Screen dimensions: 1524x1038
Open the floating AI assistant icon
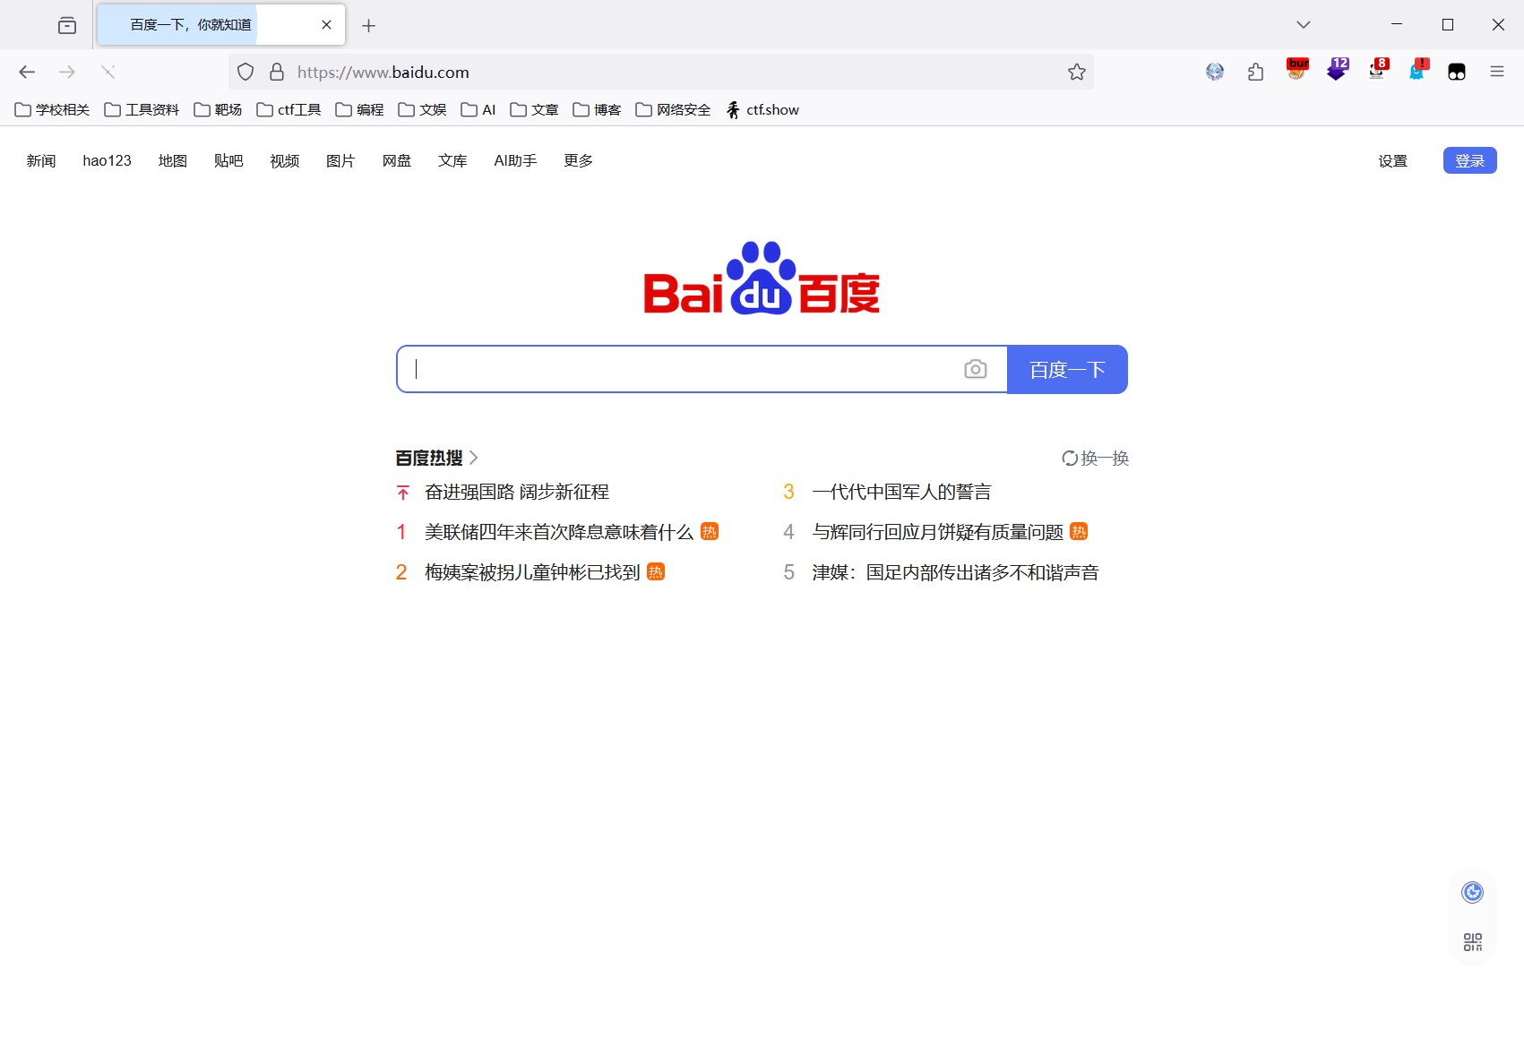(x=1472, y=892)
